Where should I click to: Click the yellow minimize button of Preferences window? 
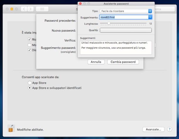coord(12,9)
